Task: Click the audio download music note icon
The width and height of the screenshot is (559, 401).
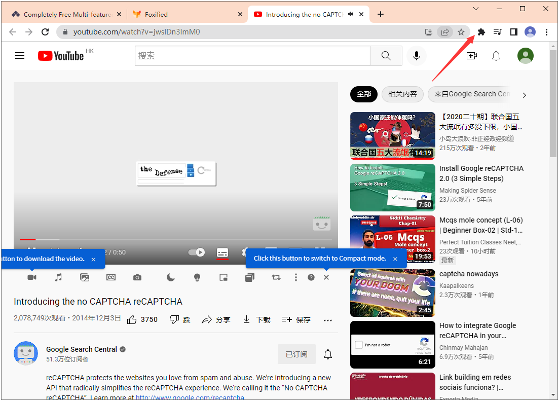Action: (x=58, y=277)
